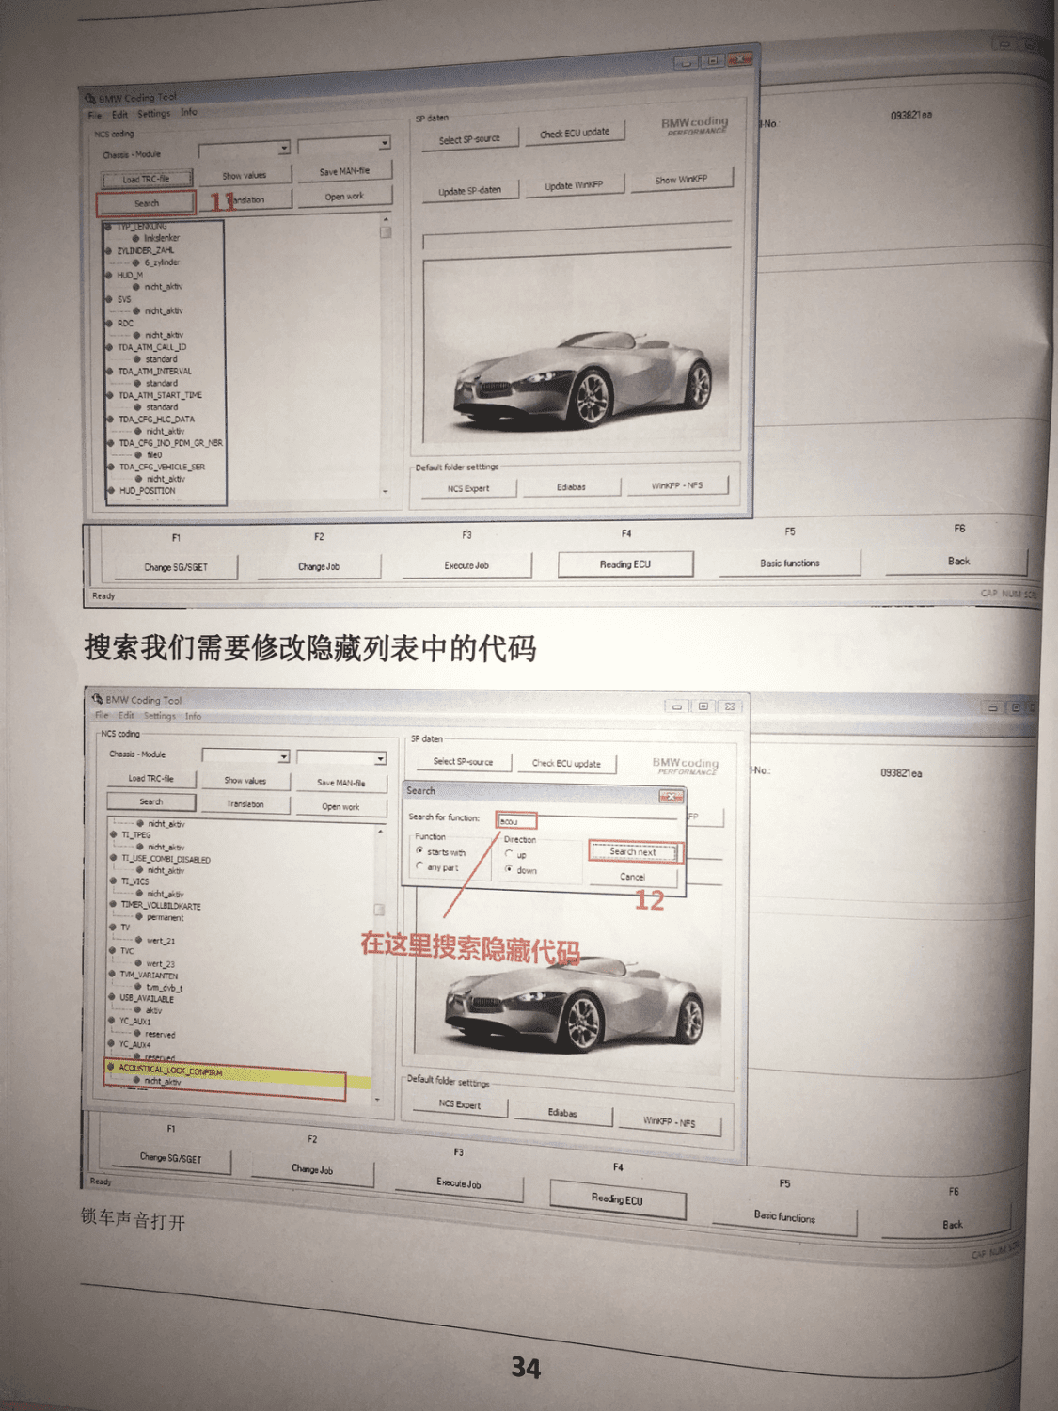Click the Load TRC-file button
The width and height of the screenshot is (1059, 1412).
[146, 176]
